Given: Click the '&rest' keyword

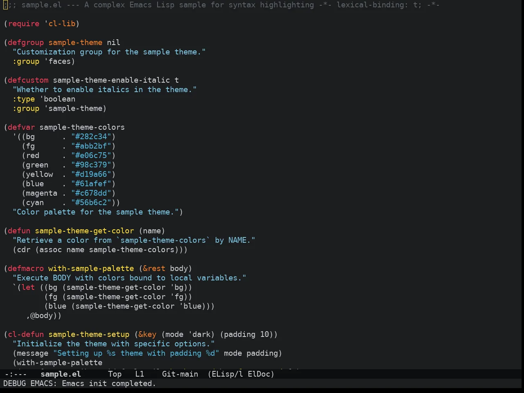Looking at the screenshot, I should point(154,269).
